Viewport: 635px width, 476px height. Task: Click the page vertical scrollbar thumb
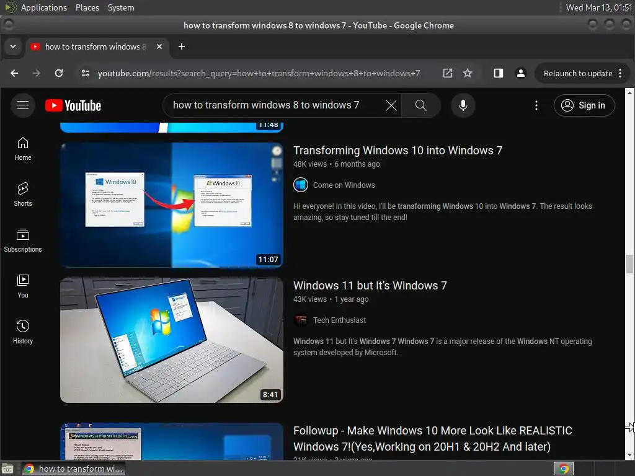pos(629,264)
